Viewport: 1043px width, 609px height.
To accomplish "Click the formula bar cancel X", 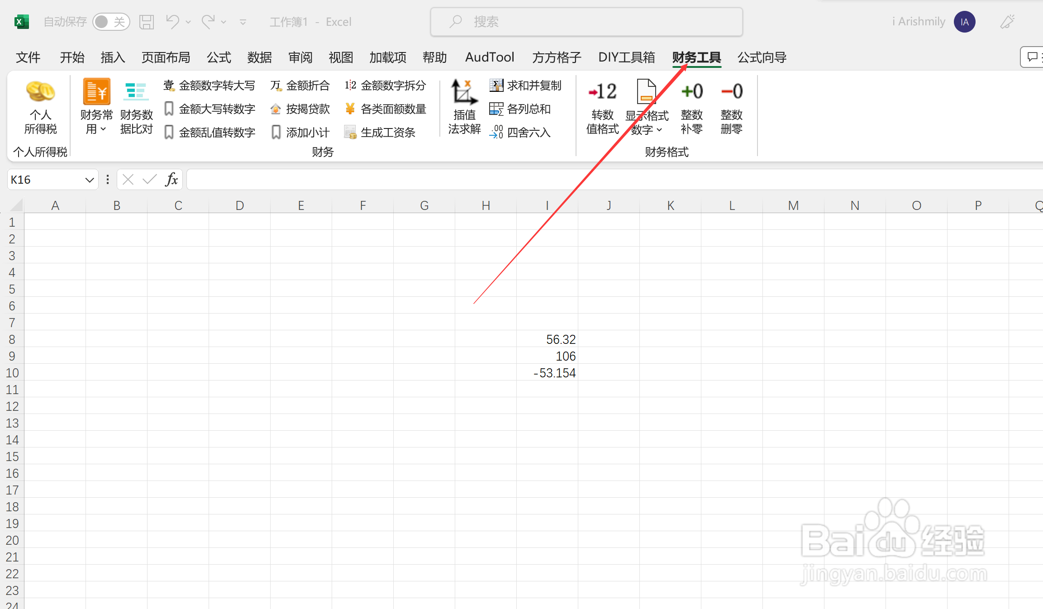I will click(128, 180).
